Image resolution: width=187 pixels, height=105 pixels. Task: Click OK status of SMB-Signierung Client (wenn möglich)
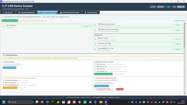(178, 30)
